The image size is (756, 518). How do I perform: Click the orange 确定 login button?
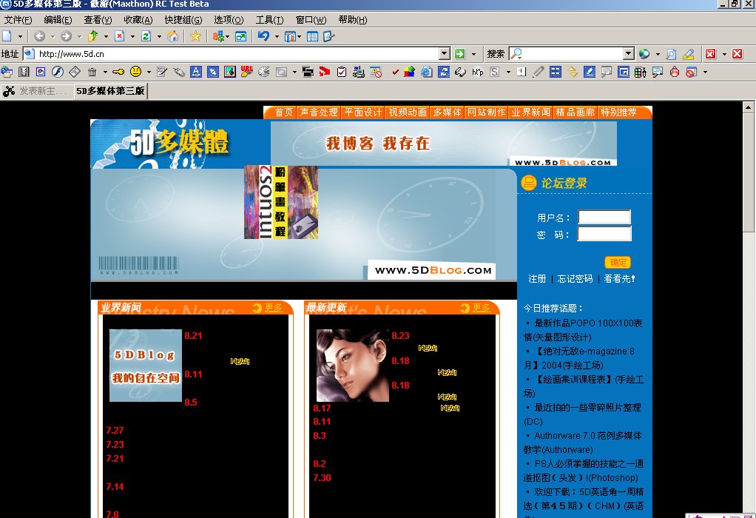618,263
